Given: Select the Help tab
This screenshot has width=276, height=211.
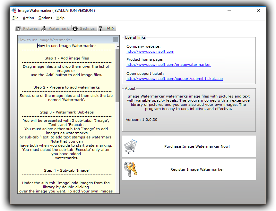Looking at the screenshot, I should 107,28.
